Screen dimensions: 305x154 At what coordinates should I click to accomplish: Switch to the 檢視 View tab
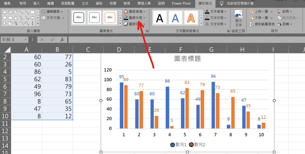(127, 4)
